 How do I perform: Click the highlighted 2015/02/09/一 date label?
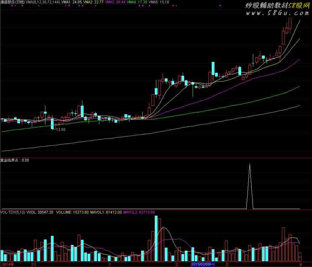[x=203, y=264]
